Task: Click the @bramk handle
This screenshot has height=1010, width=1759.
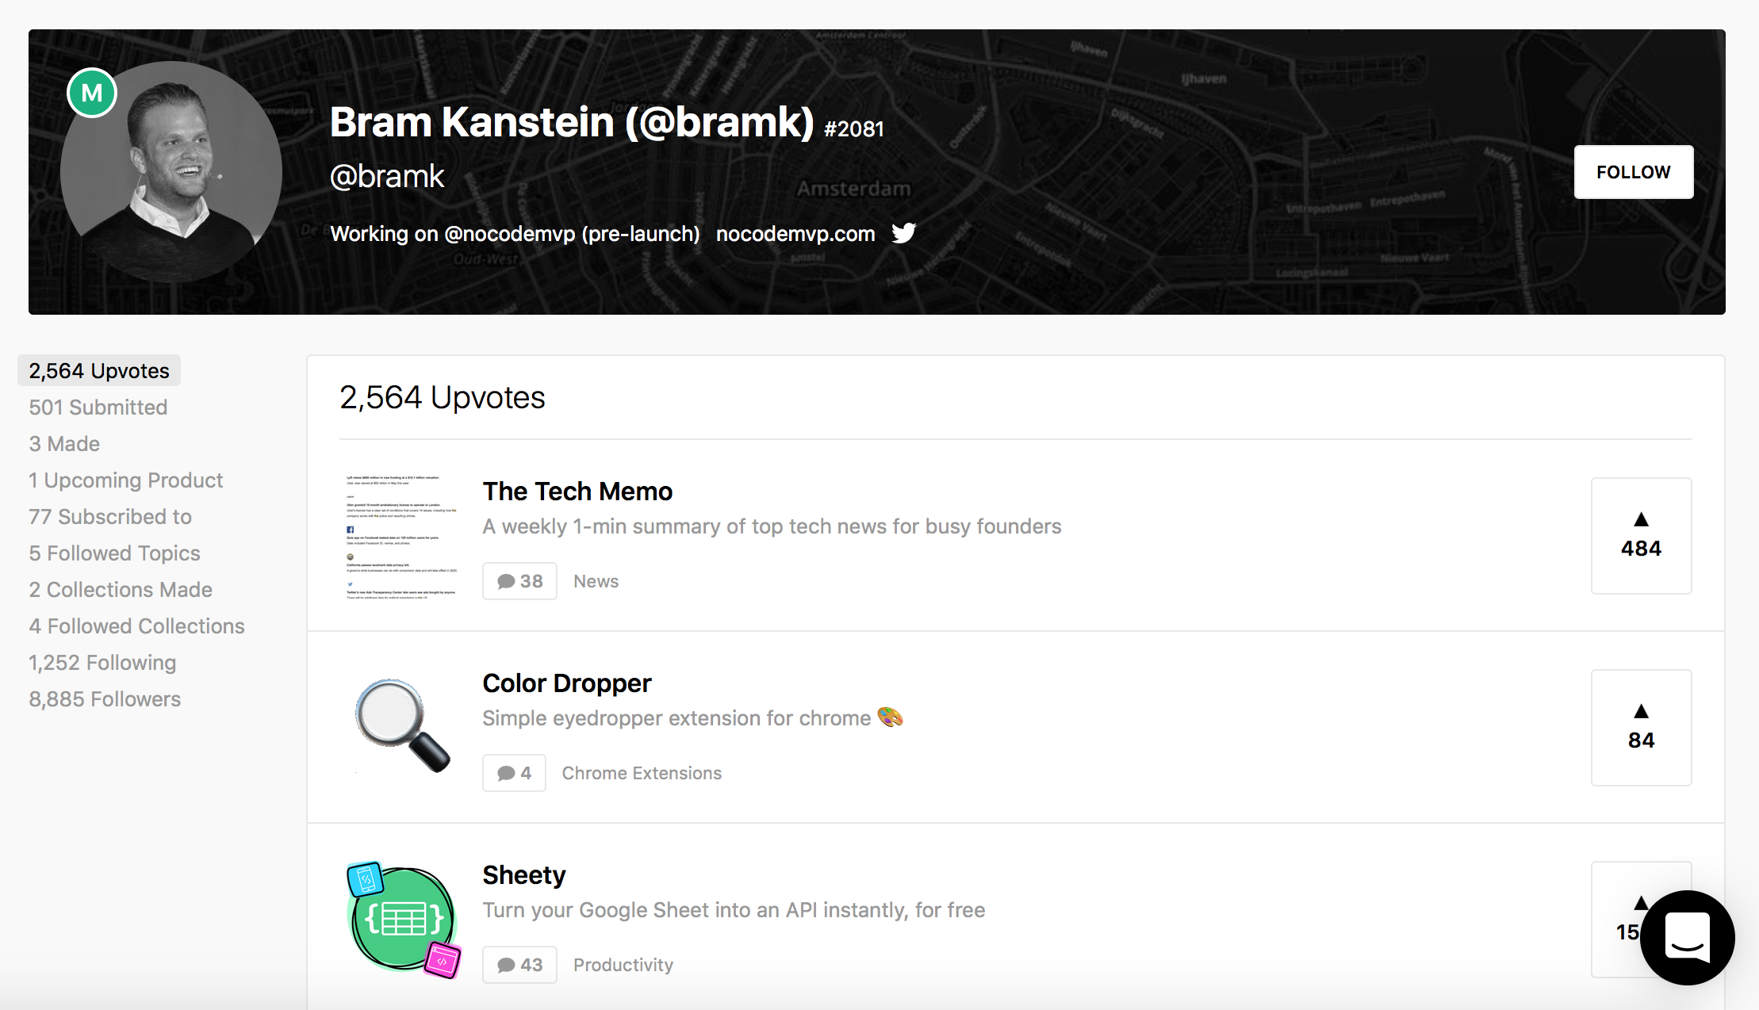Action: (387, 176)
